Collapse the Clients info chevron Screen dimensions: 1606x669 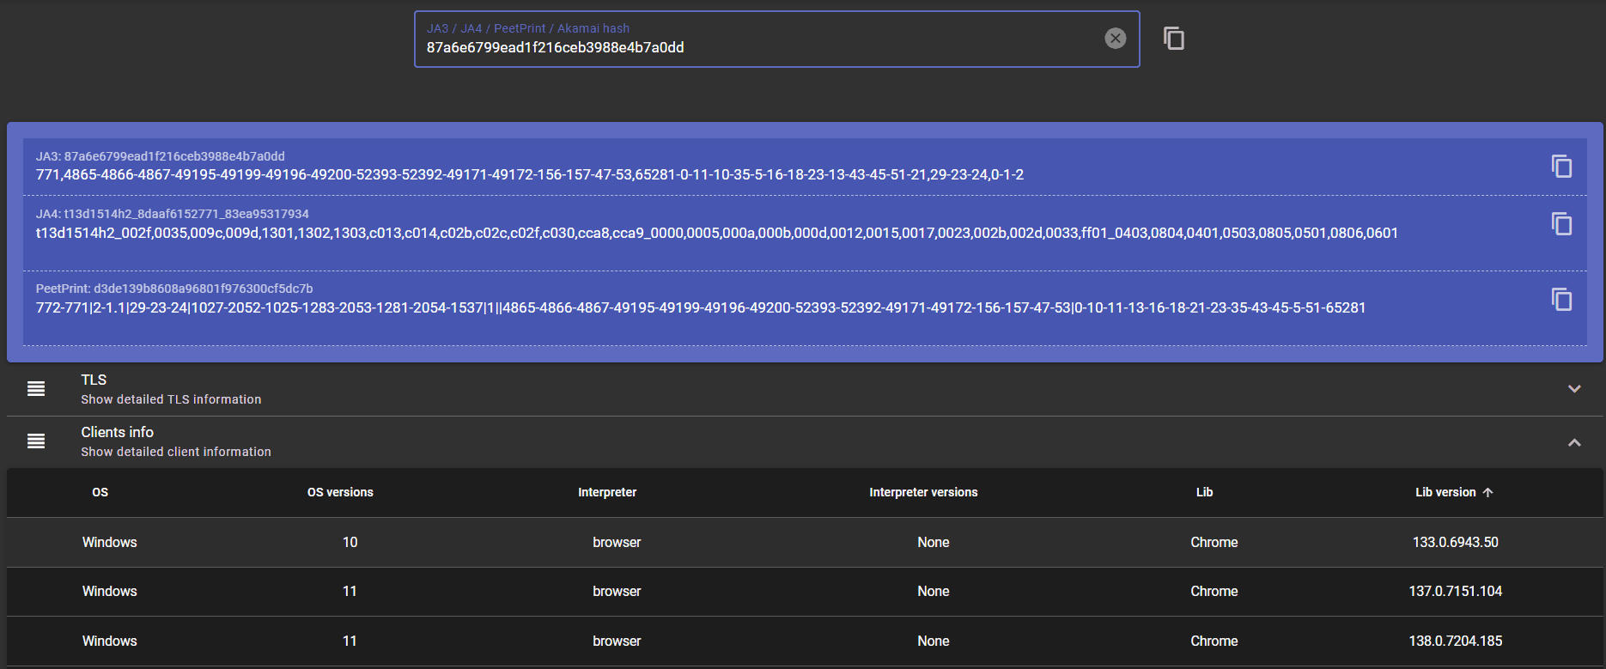[1574, 442]
